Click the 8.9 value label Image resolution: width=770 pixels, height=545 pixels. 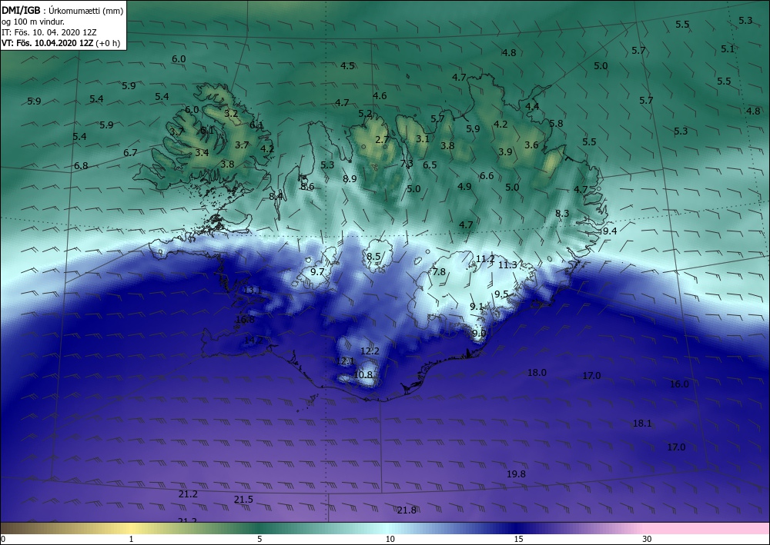[x=350, y=179]
